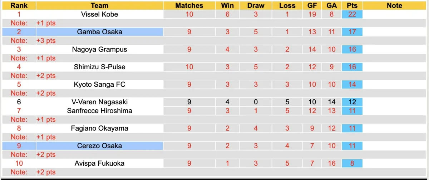Screen dimensions: 429x180
Task: Click the Win column header
Action: point(227,6)
